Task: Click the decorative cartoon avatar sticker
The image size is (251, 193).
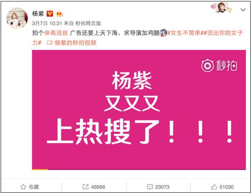Action: [221, 7]
